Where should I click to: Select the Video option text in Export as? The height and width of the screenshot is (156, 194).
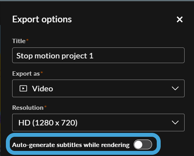43,89
